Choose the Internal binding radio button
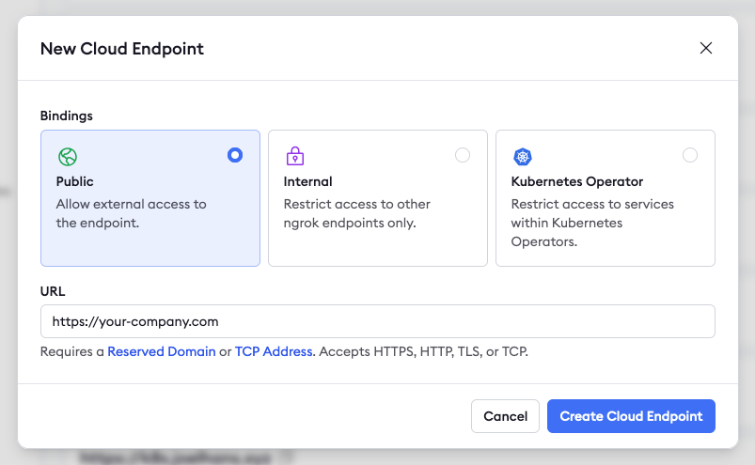The width and height of the screenshot is (755, 465). click(463, 155)
